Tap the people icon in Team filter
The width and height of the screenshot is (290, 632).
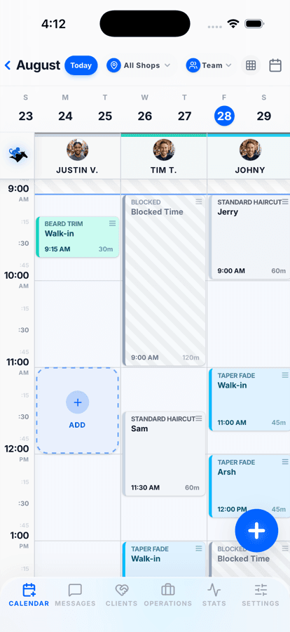(193, 65)
